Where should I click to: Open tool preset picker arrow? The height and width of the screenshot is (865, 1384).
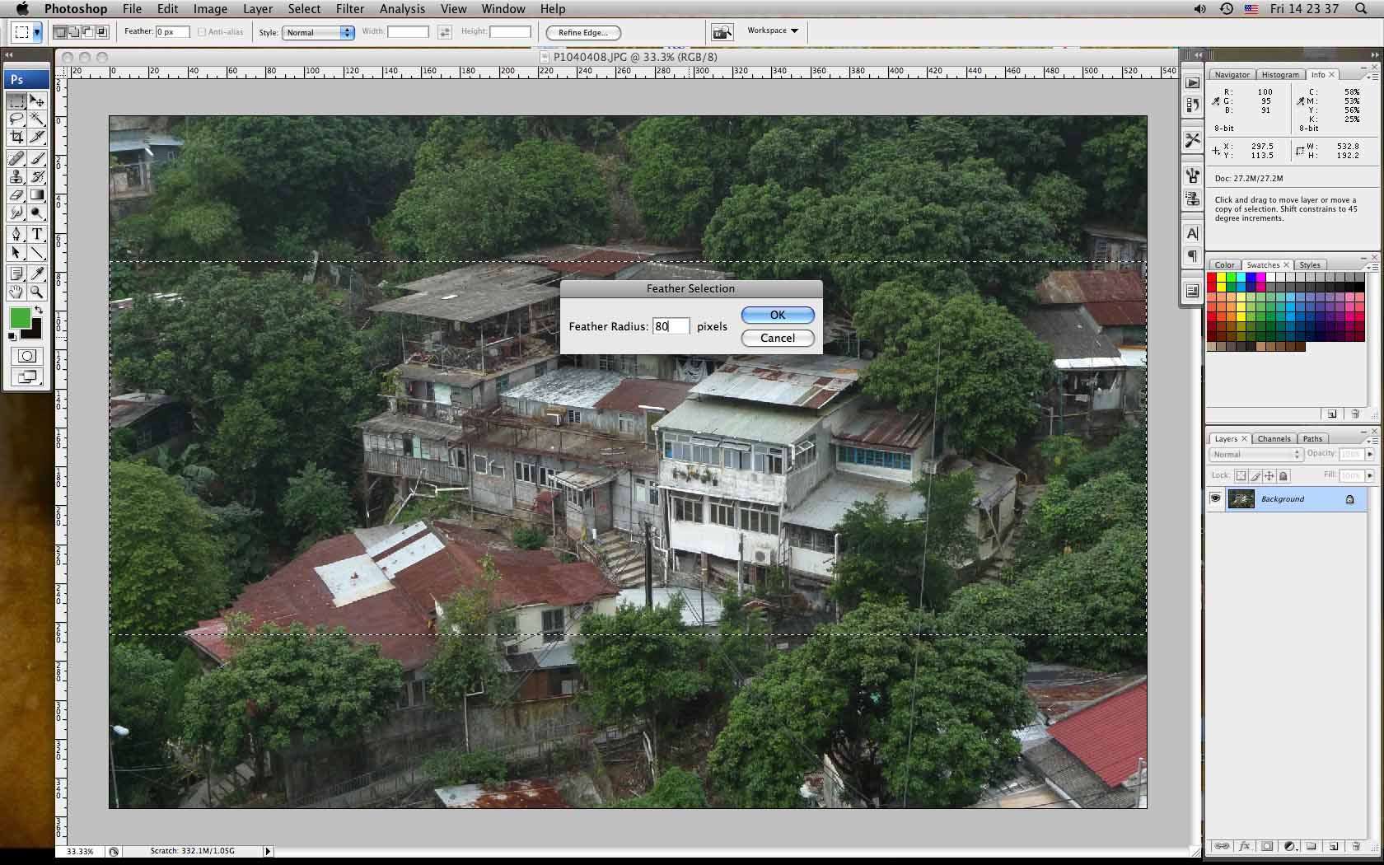[x=37, y=32]
